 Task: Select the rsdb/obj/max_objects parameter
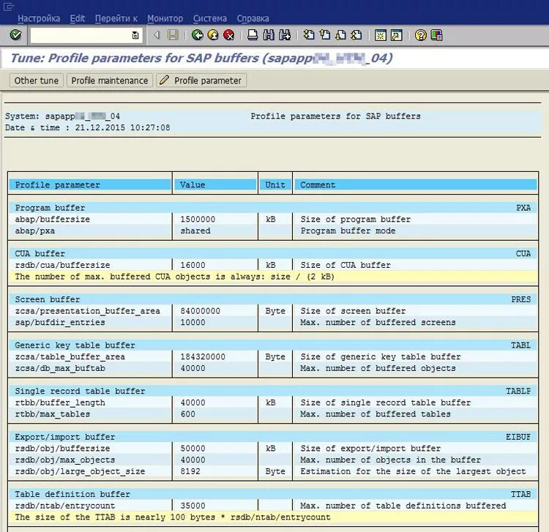64,460
